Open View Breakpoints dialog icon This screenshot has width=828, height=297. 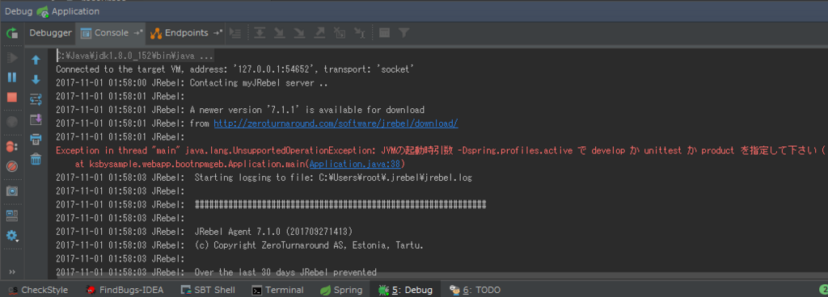[11, 146]
